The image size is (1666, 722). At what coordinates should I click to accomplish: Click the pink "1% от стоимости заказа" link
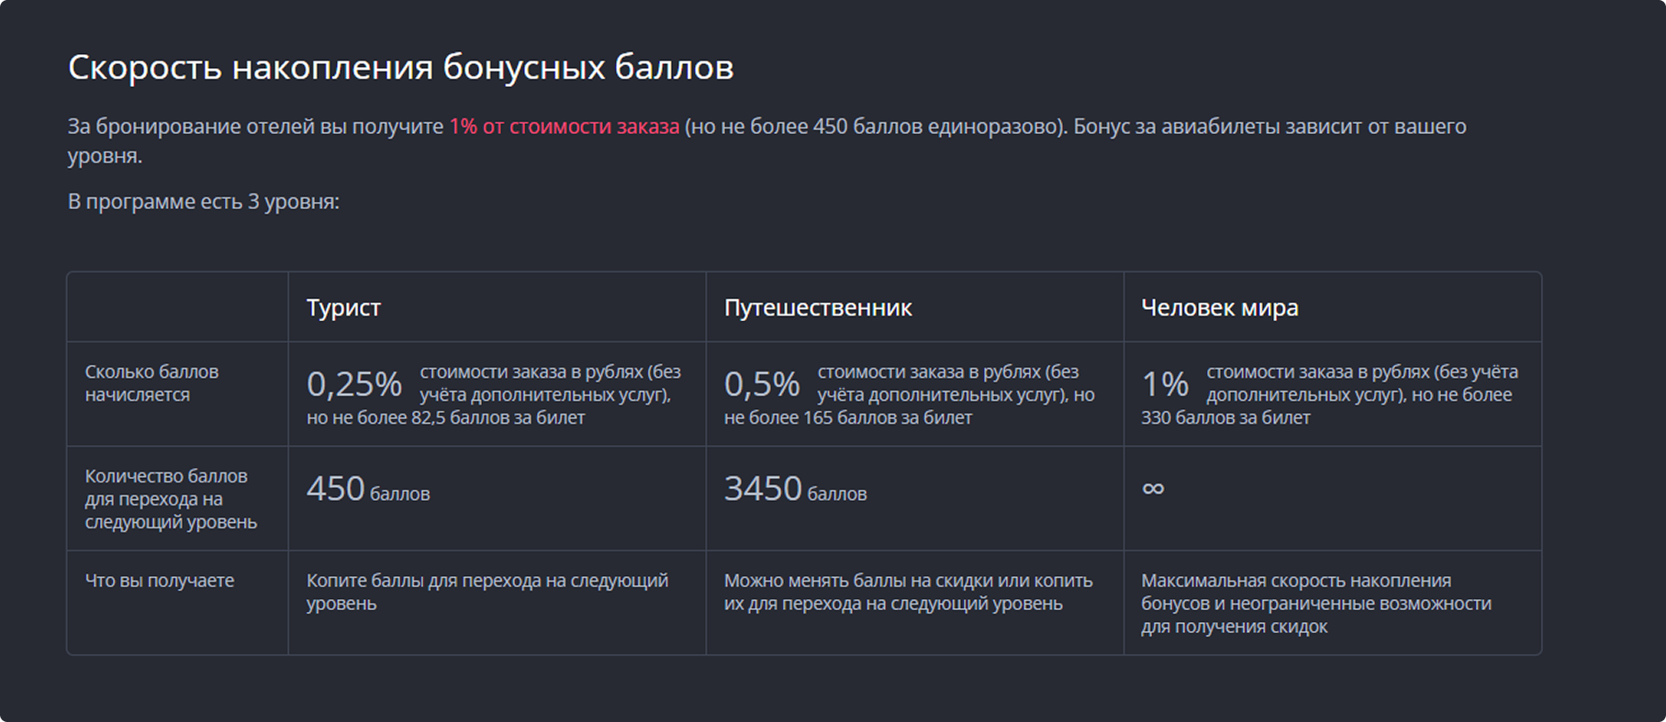[x=564, y=127]
